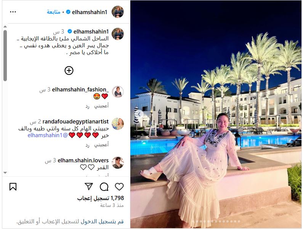Reply to elhamshahin_fashion_ comment with رد
The image size is (303, 229).
point(87,106)
